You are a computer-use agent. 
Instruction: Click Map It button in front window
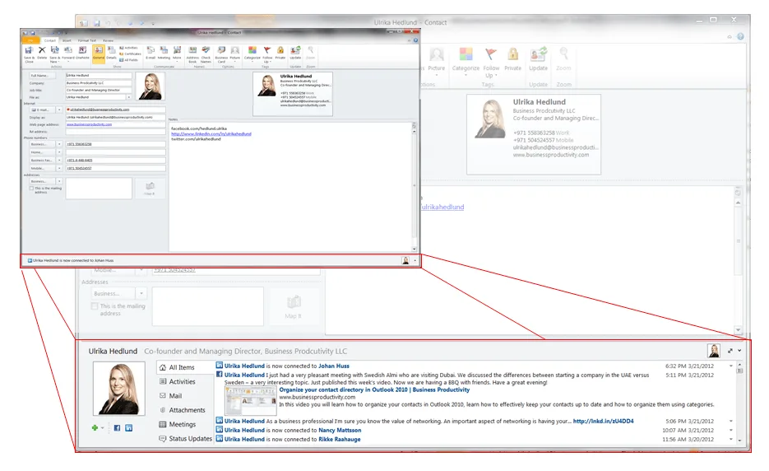[150, 188]
